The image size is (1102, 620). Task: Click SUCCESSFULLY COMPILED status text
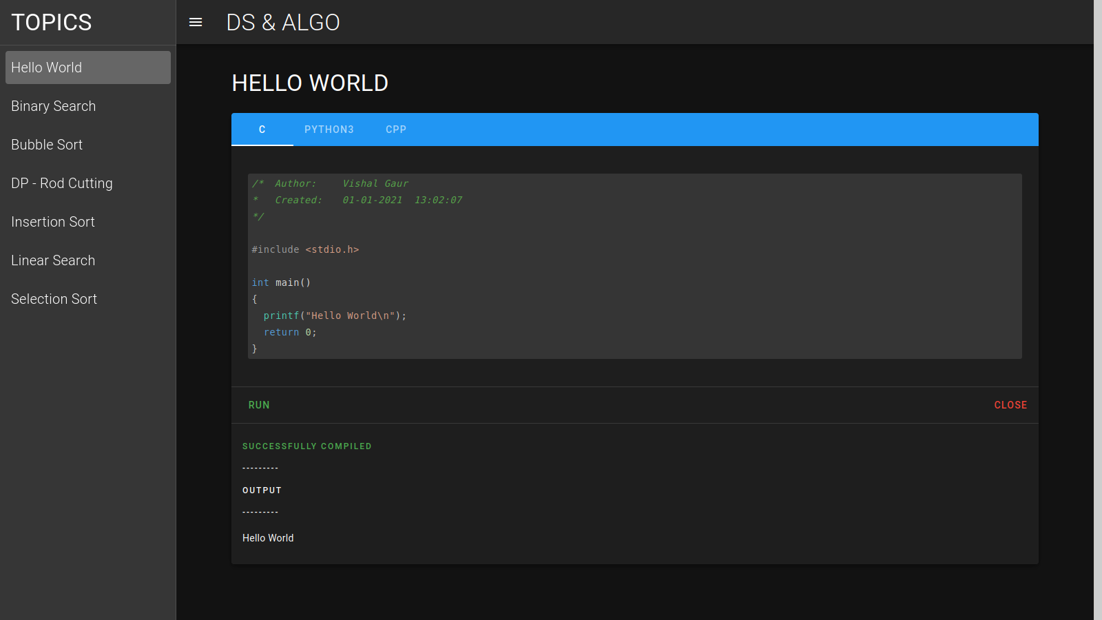pyautogui.click(x=307, y=446)
